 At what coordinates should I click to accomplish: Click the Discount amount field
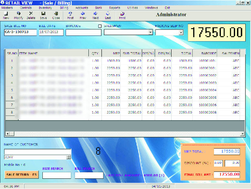pyautogui.click(x=232, y=163)
